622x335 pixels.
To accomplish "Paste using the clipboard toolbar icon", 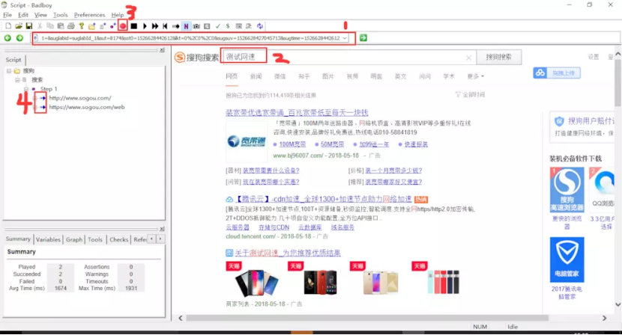I will [x=60, y=26].
